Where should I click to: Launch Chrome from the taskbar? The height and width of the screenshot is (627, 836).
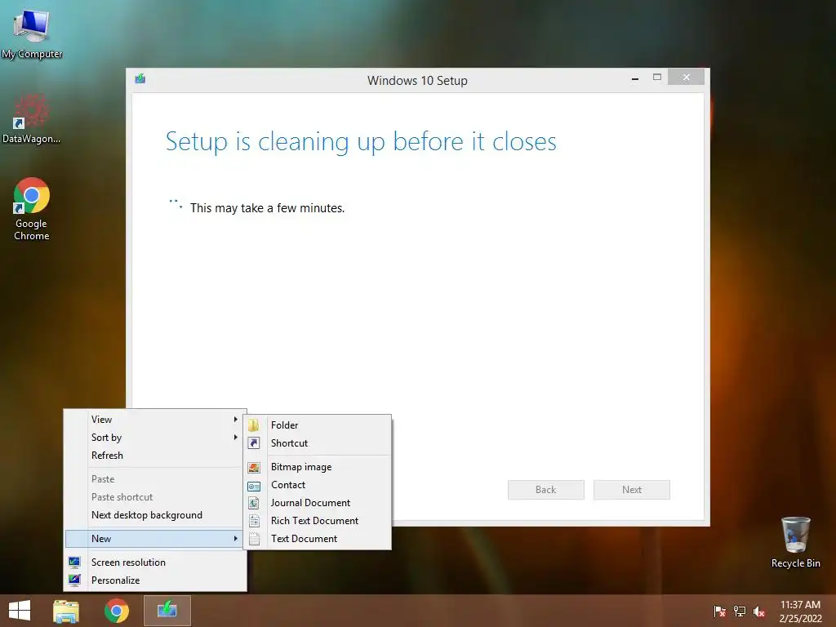pyautogui.click(x=117, y=611)
